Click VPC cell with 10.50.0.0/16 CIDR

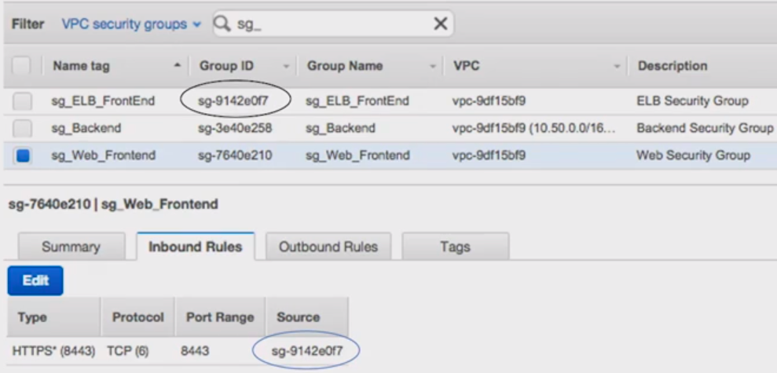pyautogui.click(x=534, y=128)
